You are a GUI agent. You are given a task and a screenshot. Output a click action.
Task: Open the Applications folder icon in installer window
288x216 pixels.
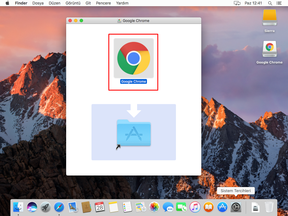tap(133, 132)
